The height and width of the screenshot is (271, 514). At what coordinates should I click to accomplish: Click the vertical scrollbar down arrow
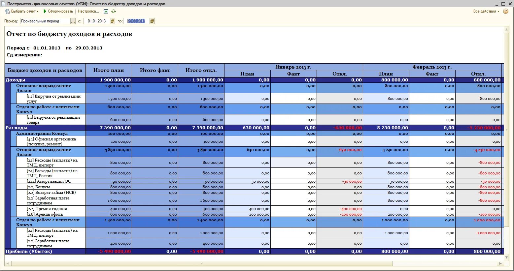(507, 257)
